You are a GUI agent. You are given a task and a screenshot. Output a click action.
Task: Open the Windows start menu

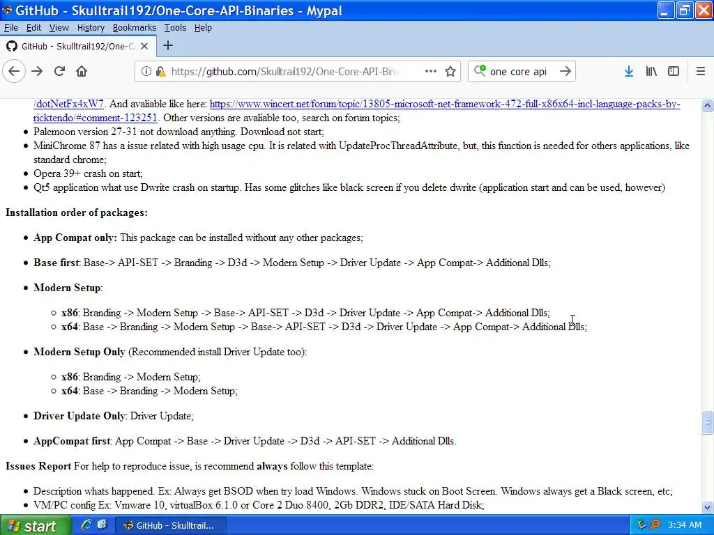tap(36, 525)
